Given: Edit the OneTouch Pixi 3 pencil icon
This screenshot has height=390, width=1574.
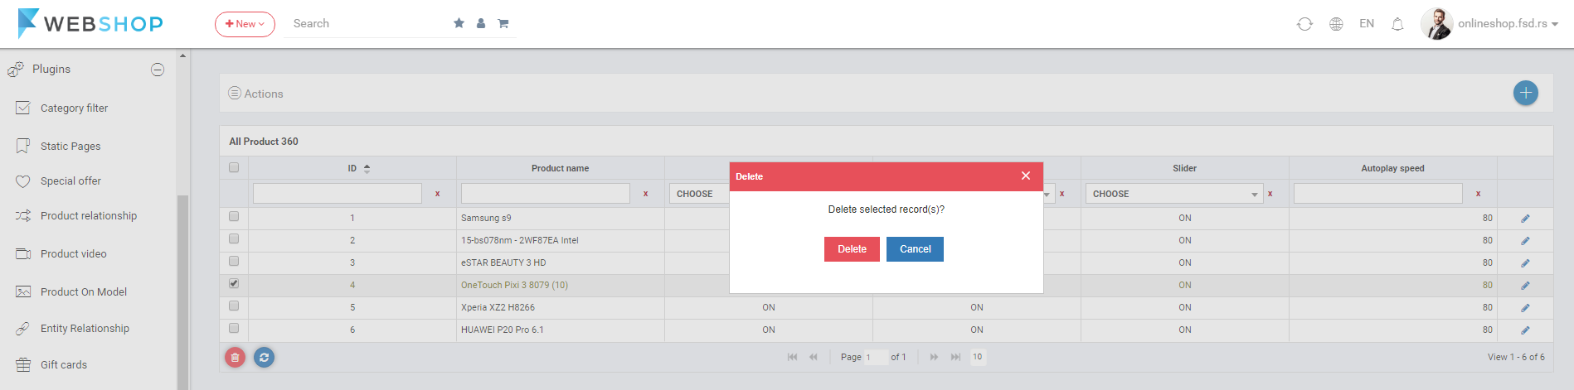Looking at the screenshot, I should [1525, 286].
